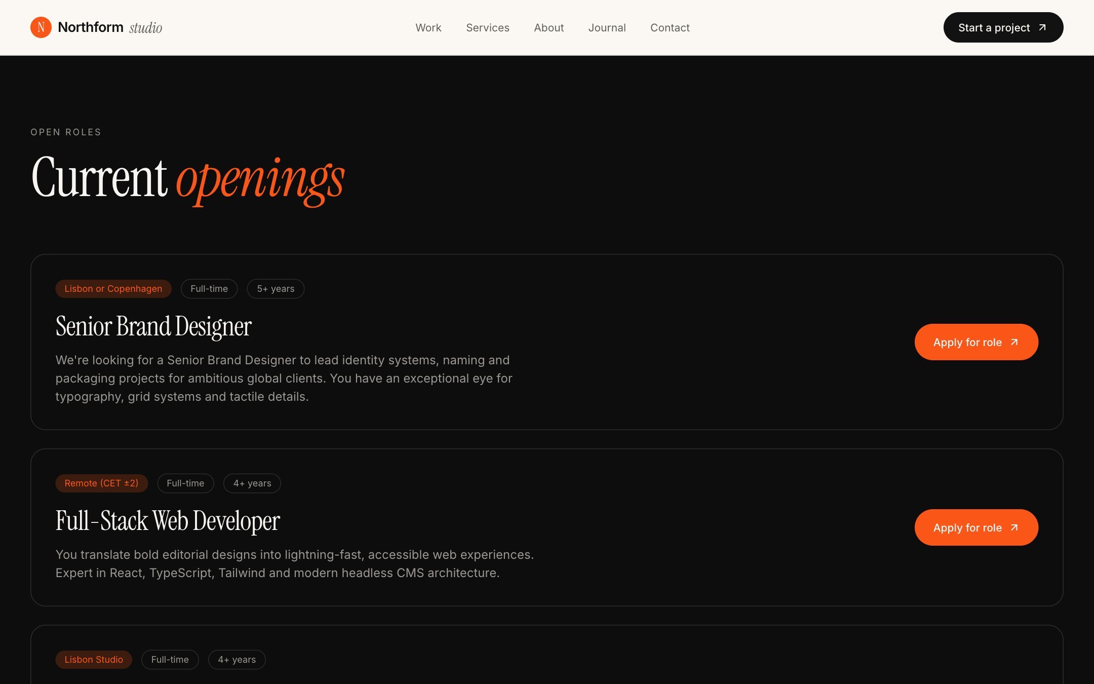The image size is (1094, 684).
Task: Navigate to the Journal section
Action: (x=607, y=28)
